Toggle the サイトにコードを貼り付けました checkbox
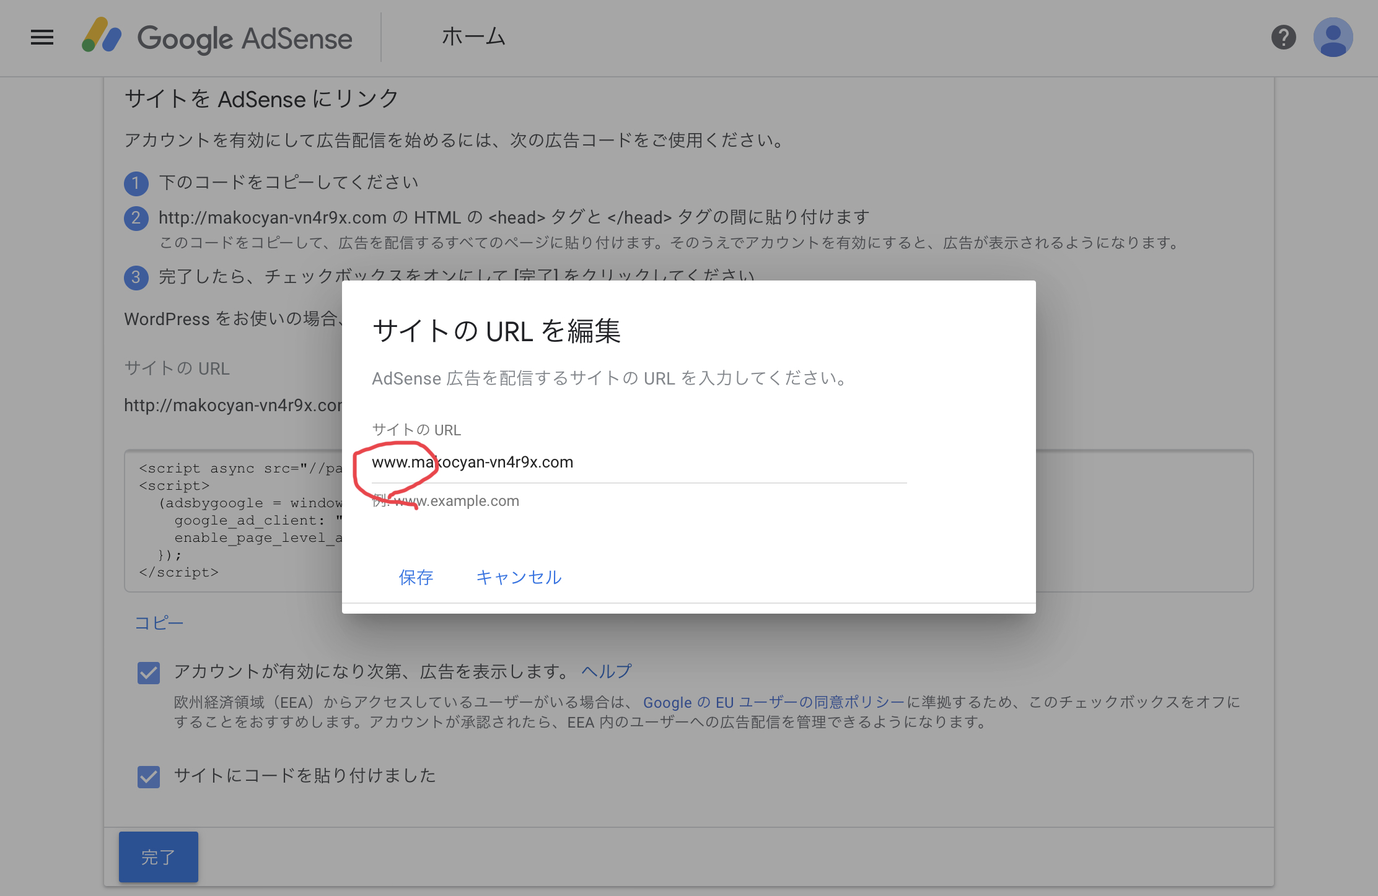This screenshot has width=1378, height=896. [x=149, y=776]
